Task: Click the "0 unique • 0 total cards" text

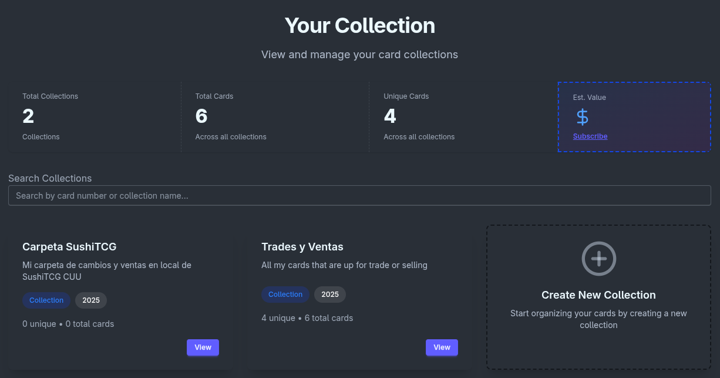Action: tap(68, 324)
